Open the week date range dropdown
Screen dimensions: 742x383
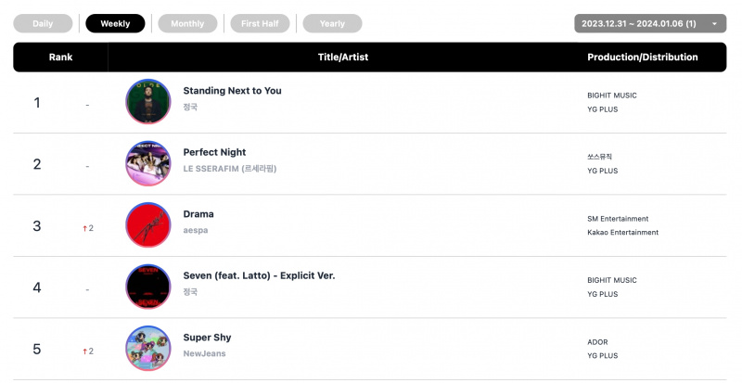pyautogui.click(x=650, y=24)
